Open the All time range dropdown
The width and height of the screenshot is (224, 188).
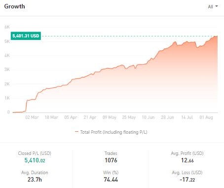[213, 6]
